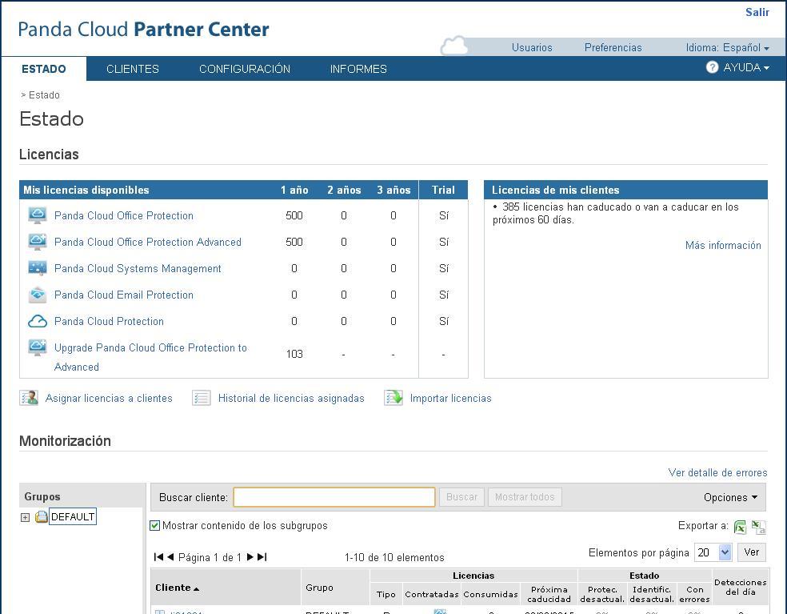The image size is (787, 614).
Task: Click the Importar licencias green arrow icon
Action: pyautogui.click(x=393, y=398)
